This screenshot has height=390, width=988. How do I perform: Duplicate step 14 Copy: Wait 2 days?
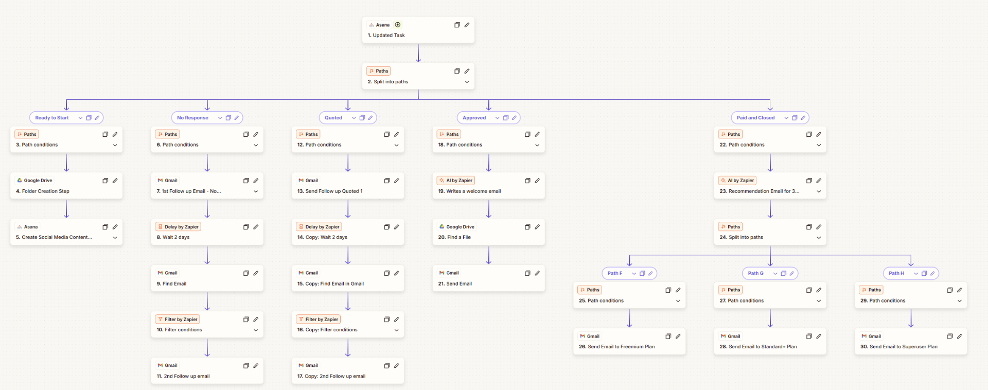click(x=386, y=227)
